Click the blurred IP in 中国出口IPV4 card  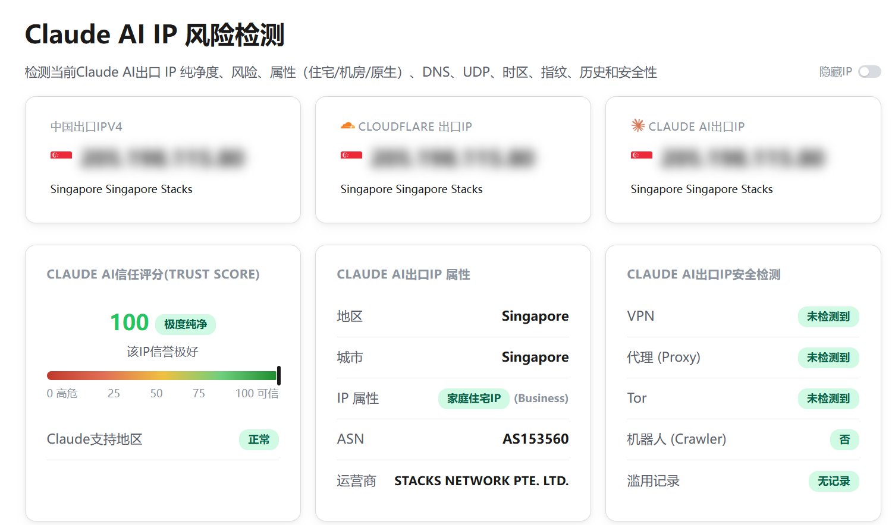(163, 158)
